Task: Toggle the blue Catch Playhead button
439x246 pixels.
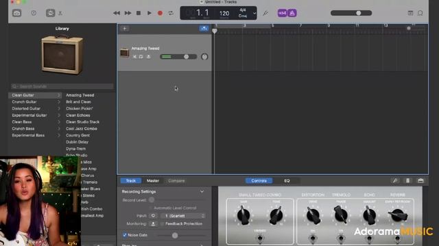Action: coord(204,29)
